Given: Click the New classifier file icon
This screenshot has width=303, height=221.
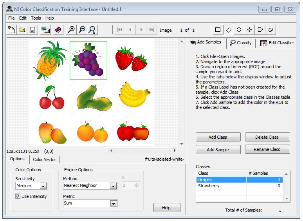Looking at the screenshot, I should 12,30.
